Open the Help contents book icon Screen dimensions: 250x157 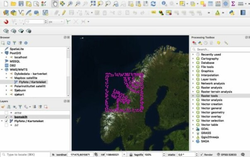pos(243,12)
